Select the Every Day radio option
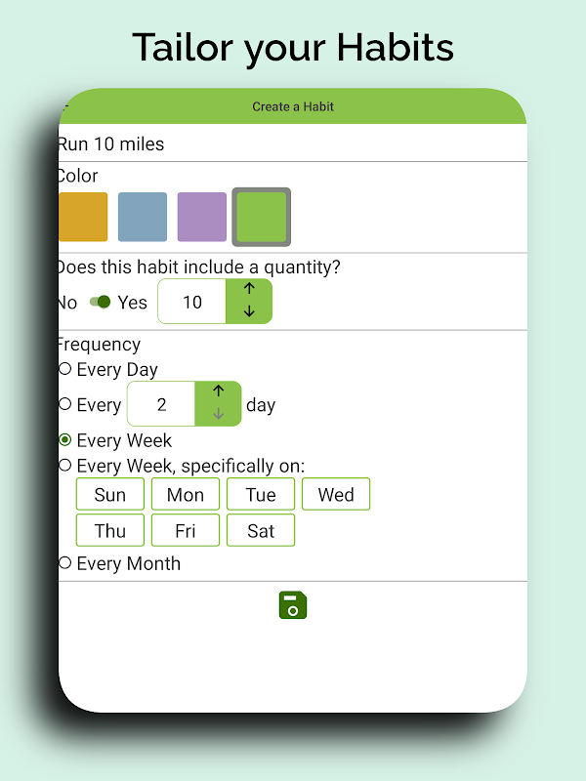 coord(65,369)
